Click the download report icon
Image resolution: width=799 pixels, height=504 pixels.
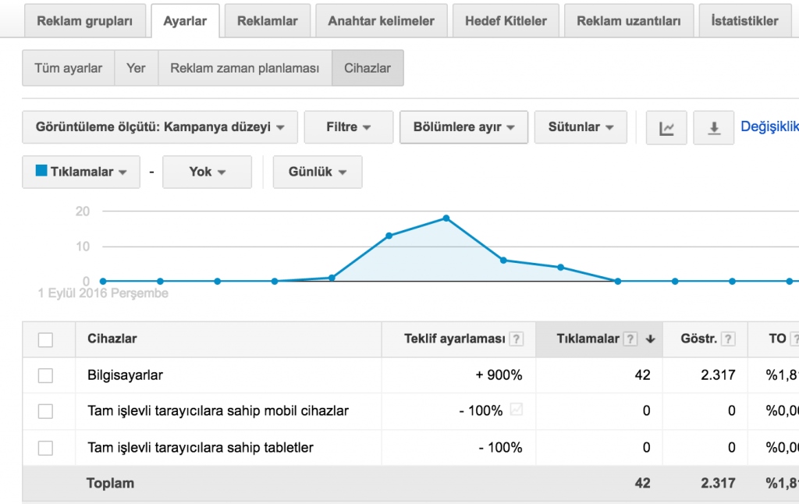(x=714, y=128)
